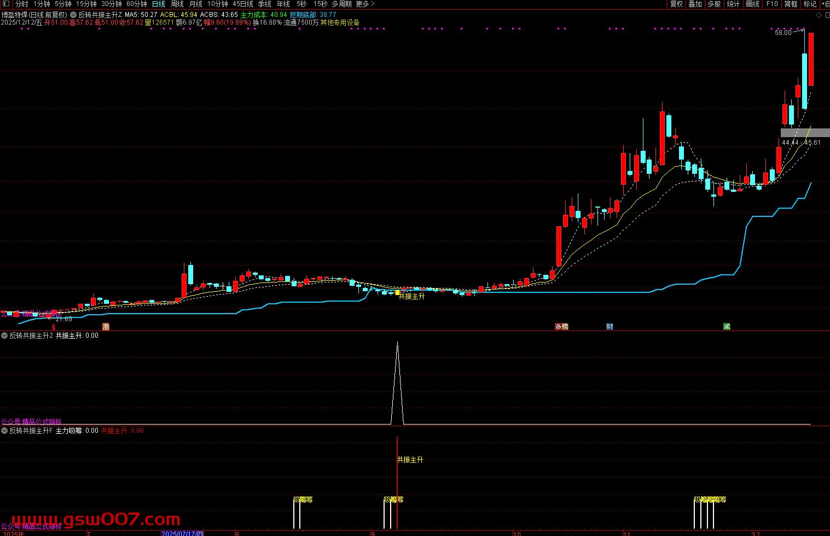830x536 pixels.
Task: Open the 反转共振主升2 sub-chart indicator dropdown
Action: 5,335
